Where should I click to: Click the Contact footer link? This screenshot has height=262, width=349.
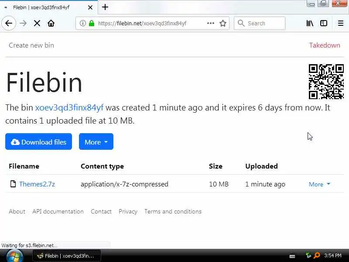101,211
